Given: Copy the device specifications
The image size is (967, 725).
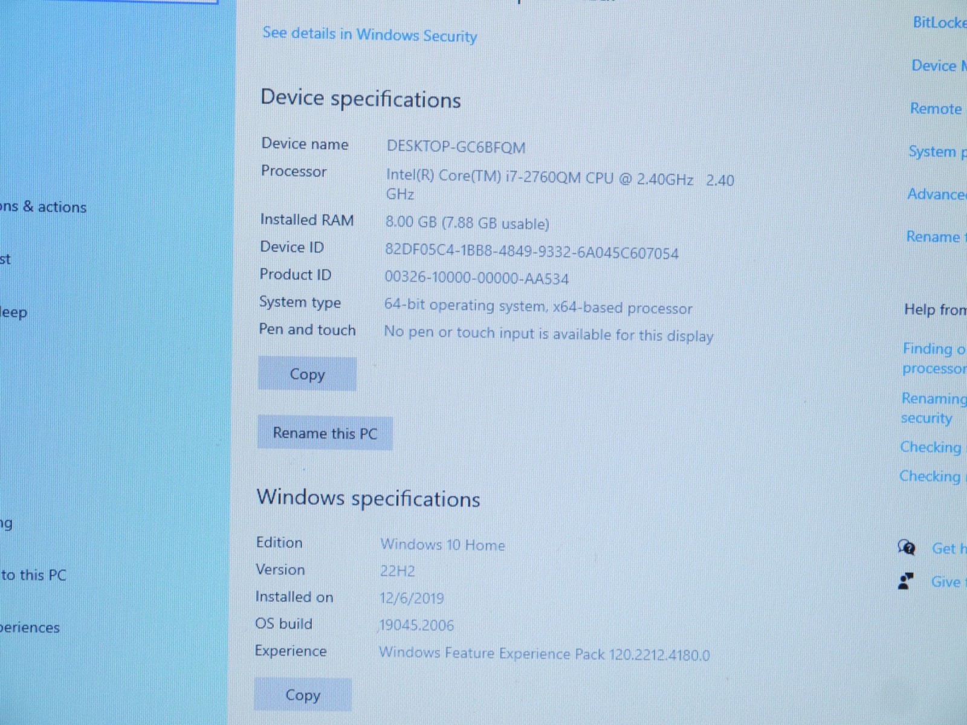Looking at the screenshot, I should (x=307, y=374).
